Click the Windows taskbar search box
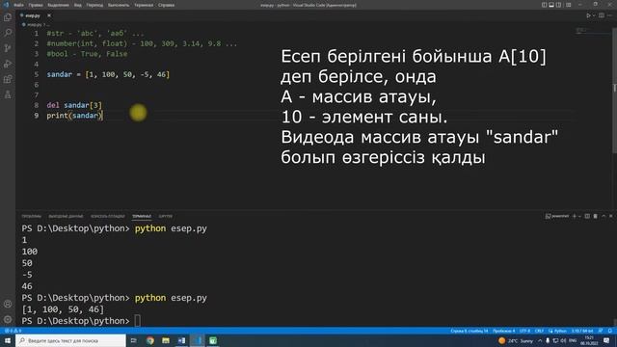This screenshot has height=347, width=617. pos(70,340)
